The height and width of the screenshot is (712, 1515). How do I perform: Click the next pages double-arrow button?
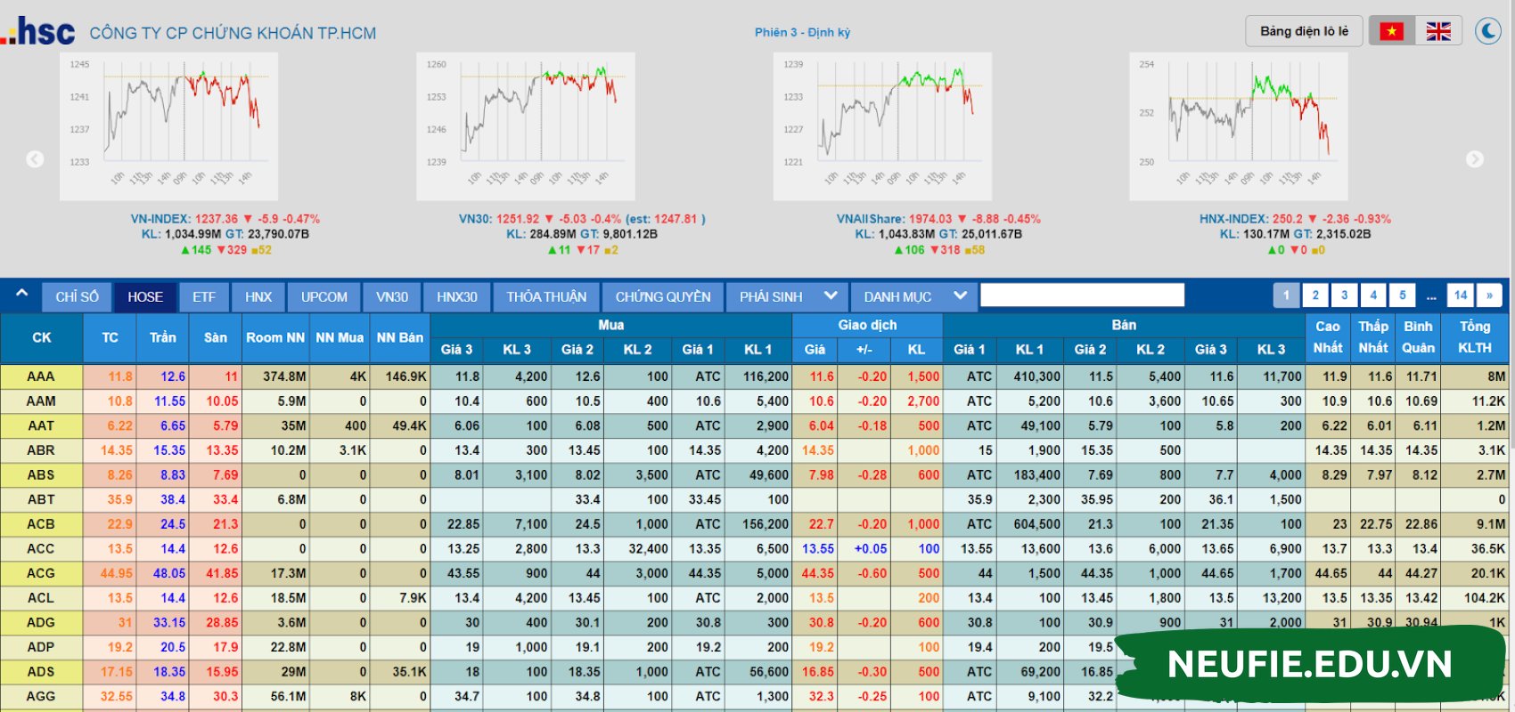tap(1489, 295)
